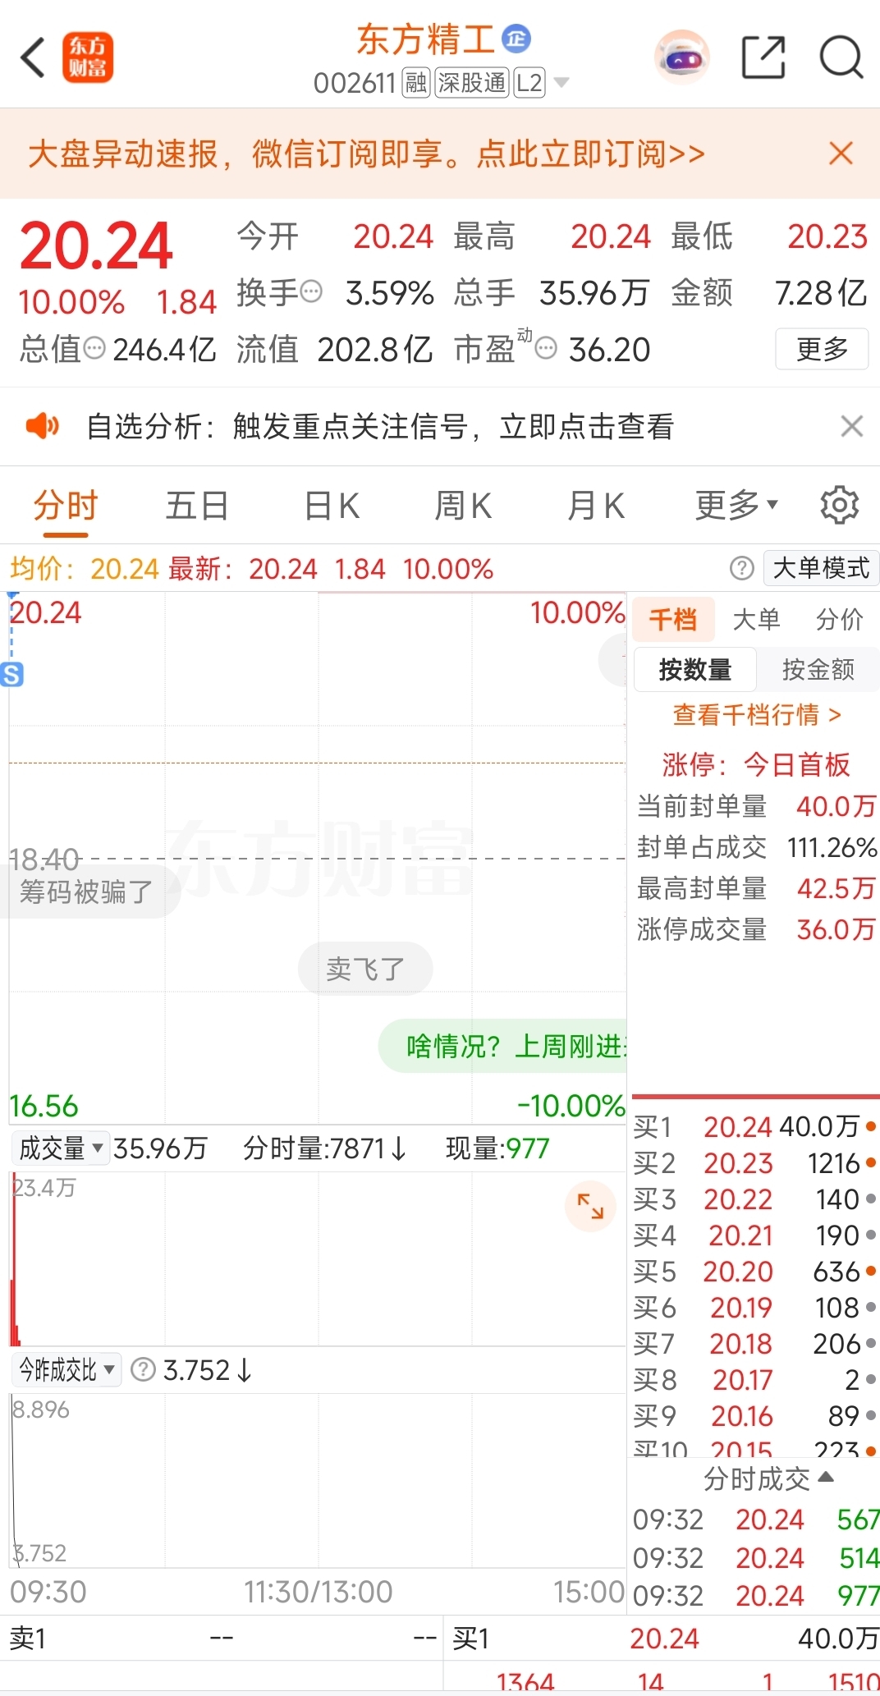Open search with the magnifier icon
Screen dimensions: 880x1696
[841, 57]
